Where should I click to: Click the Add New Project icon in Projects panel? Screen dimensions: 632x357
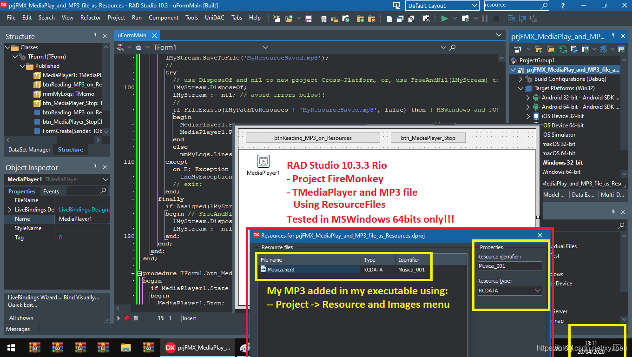[x=517, y=49]
